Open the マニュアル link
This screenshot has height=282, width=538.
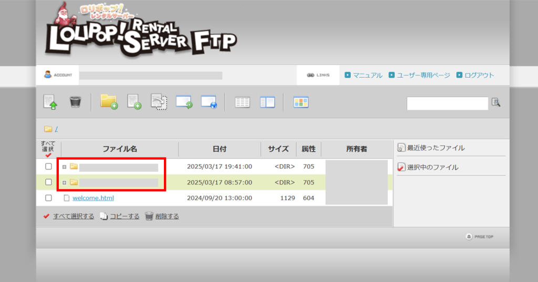coord(367,75)
